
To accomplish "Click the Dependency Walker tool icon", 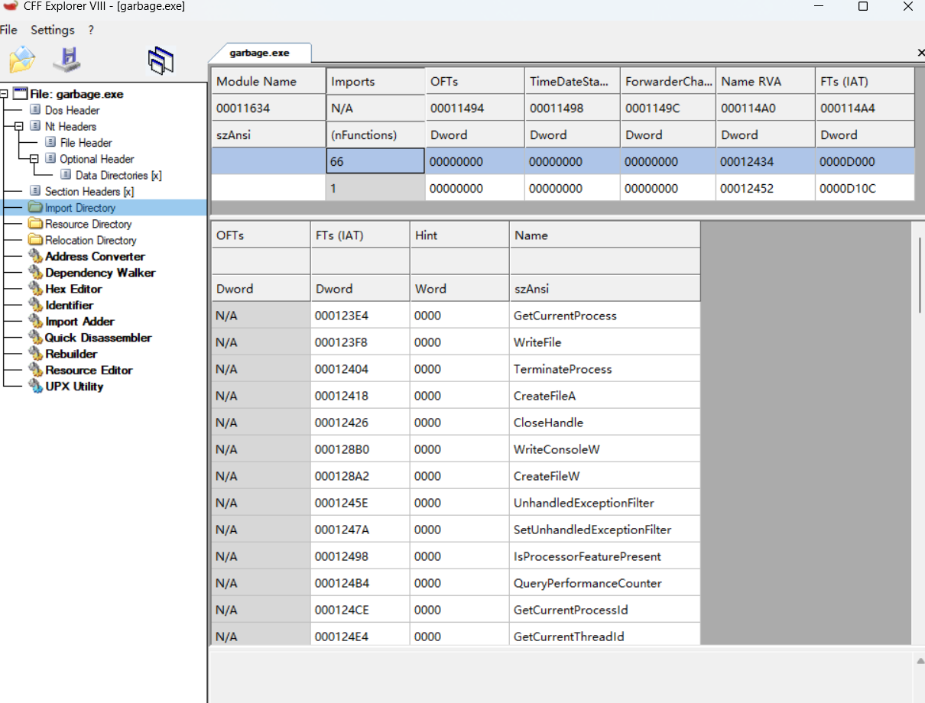I will 35,272.
